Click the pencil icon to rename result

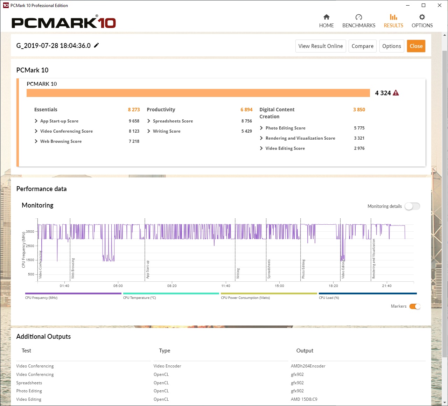[x=97, y=45]
